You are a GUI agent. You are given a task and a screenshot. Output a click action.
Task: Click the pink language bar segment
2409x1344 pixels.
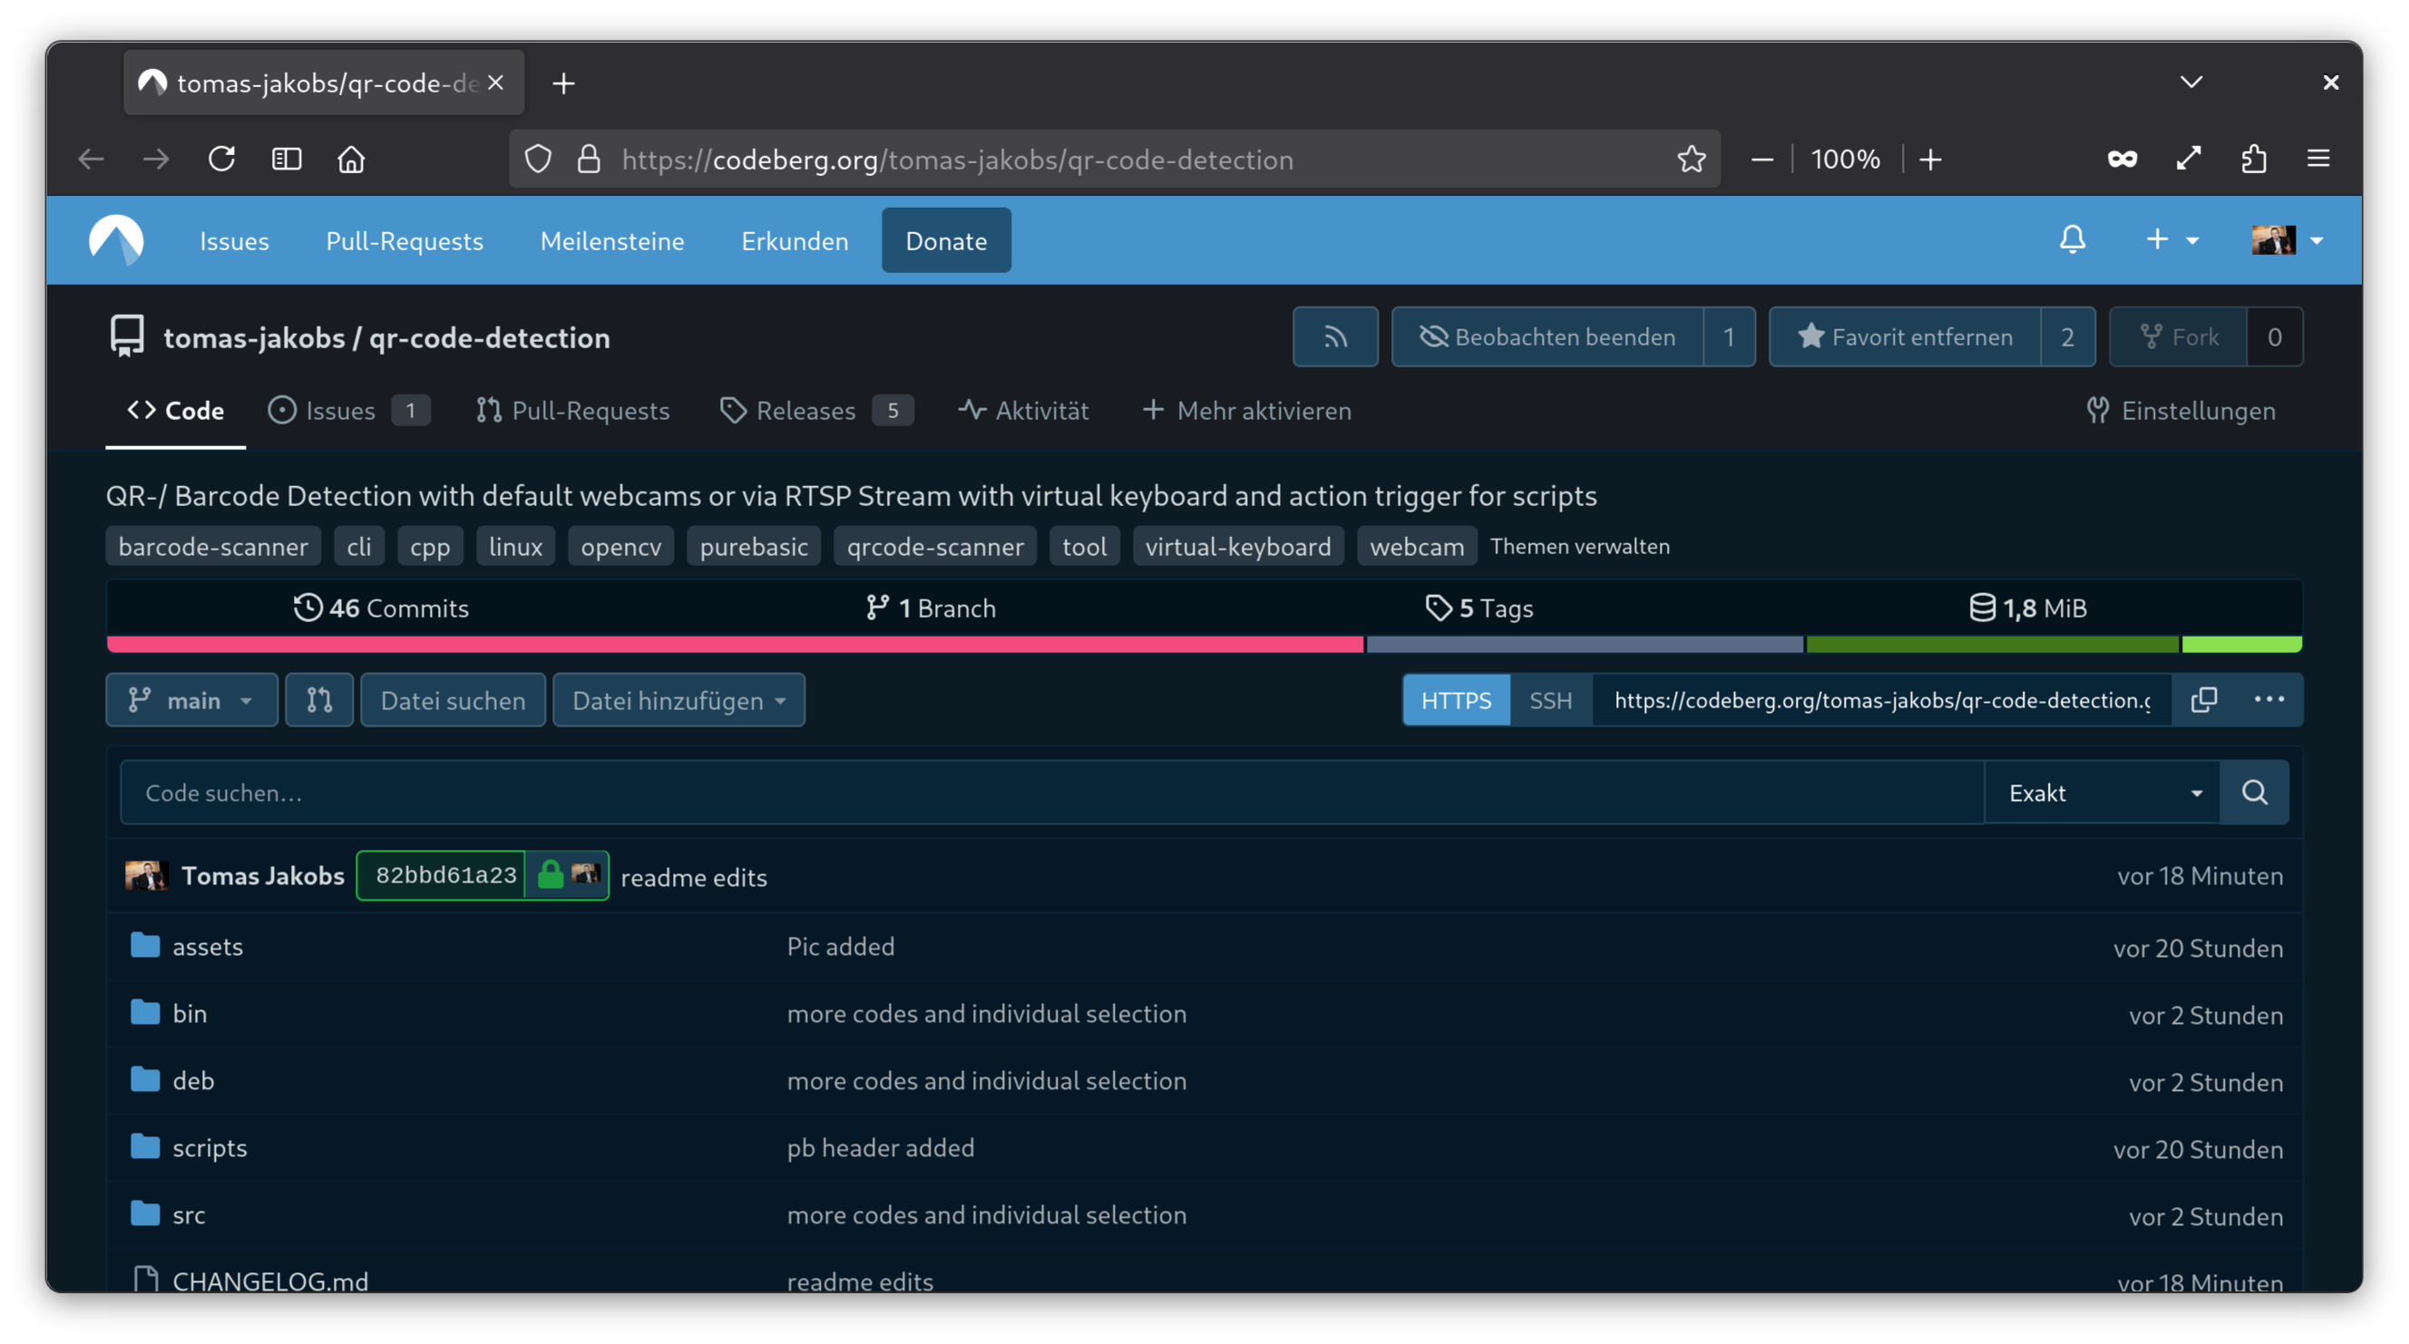734,645
